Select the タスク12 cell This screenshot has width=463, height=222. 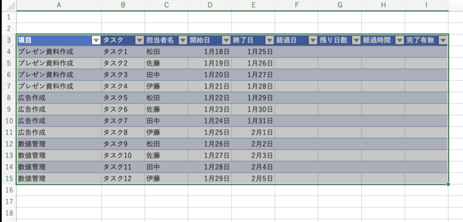123,179
